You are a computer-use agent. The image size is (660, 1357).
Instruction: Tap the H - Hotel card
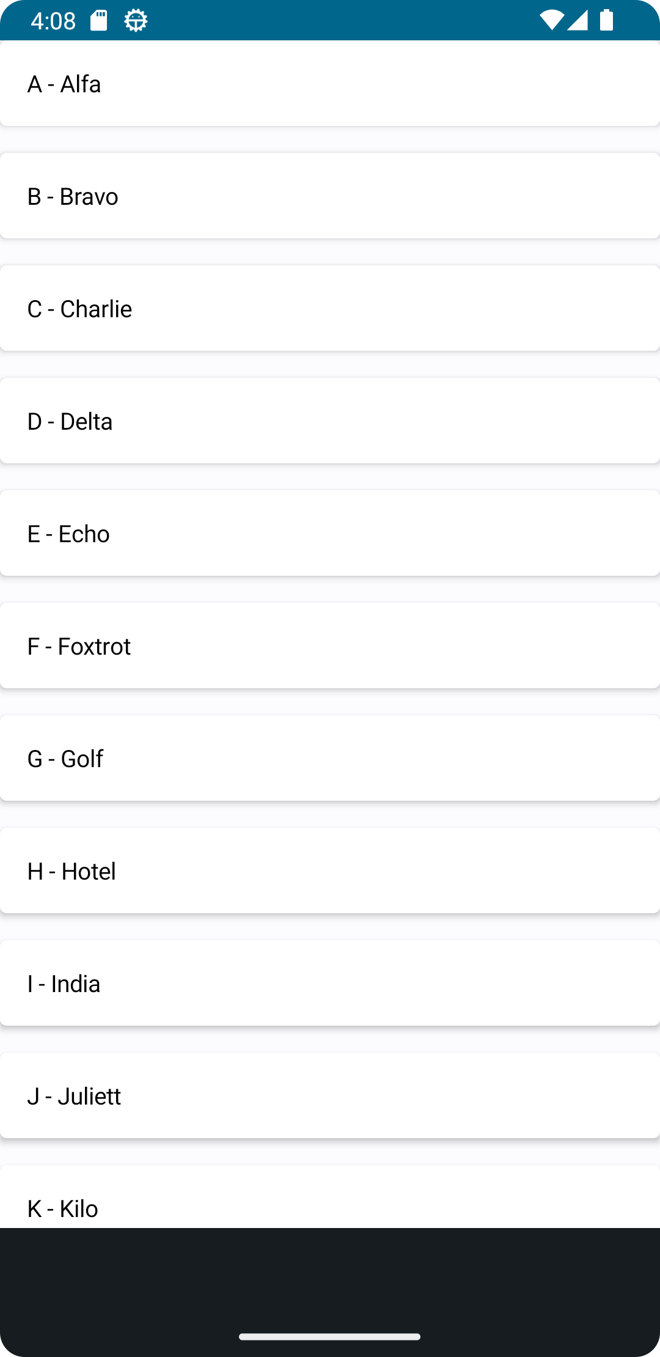pos(330,871)
